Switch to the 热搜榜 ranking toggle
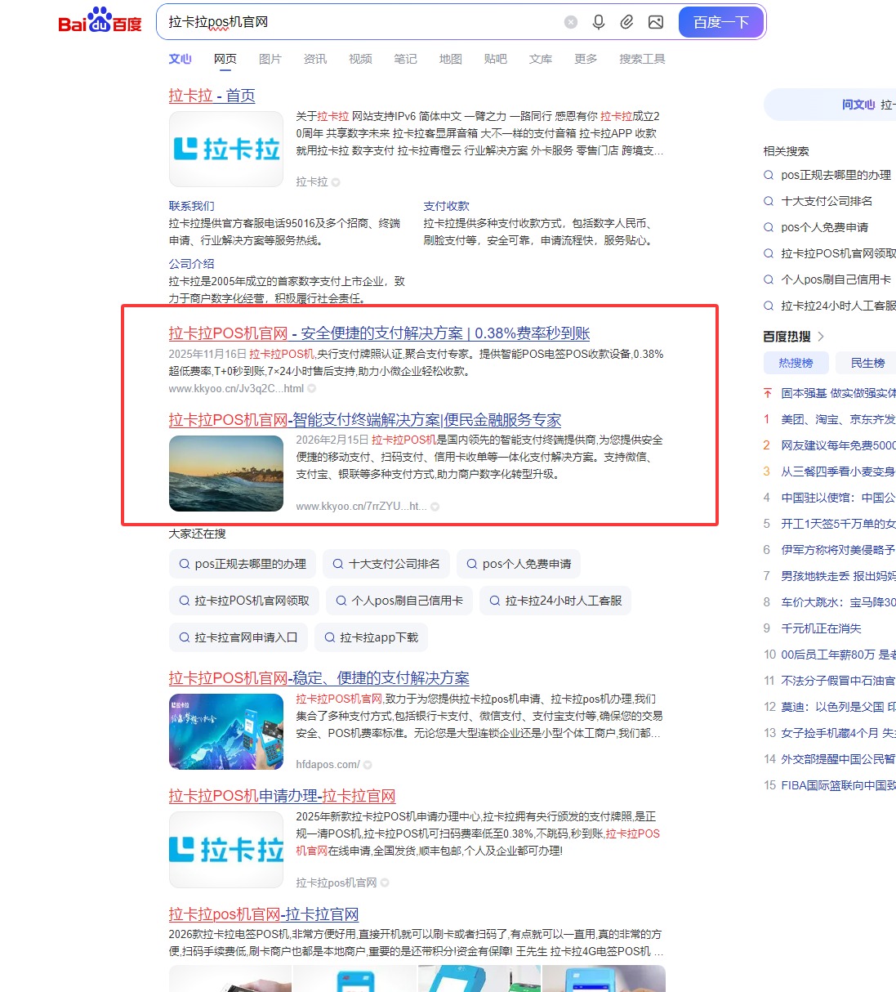This screenshot has width=896, height=992. pos(796,363)
